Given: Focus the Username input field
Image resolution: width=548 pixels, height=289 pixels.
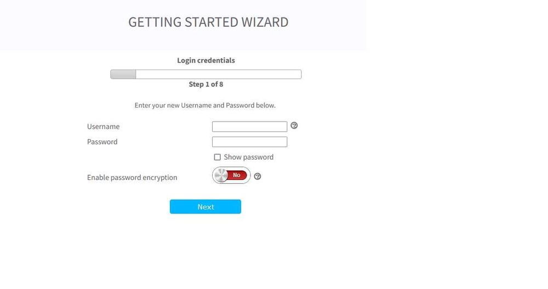Looking at the screenshot, I should tap(249, 127).
